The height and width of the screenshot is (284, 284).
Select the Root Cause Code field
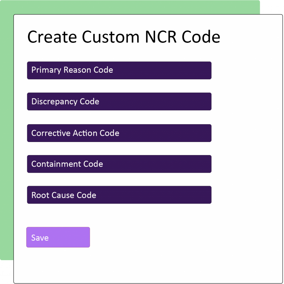pos(119,195)
